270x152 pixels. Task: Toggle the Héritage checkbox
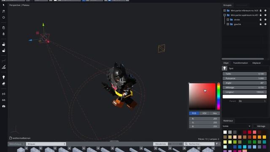tap(255, 126)
